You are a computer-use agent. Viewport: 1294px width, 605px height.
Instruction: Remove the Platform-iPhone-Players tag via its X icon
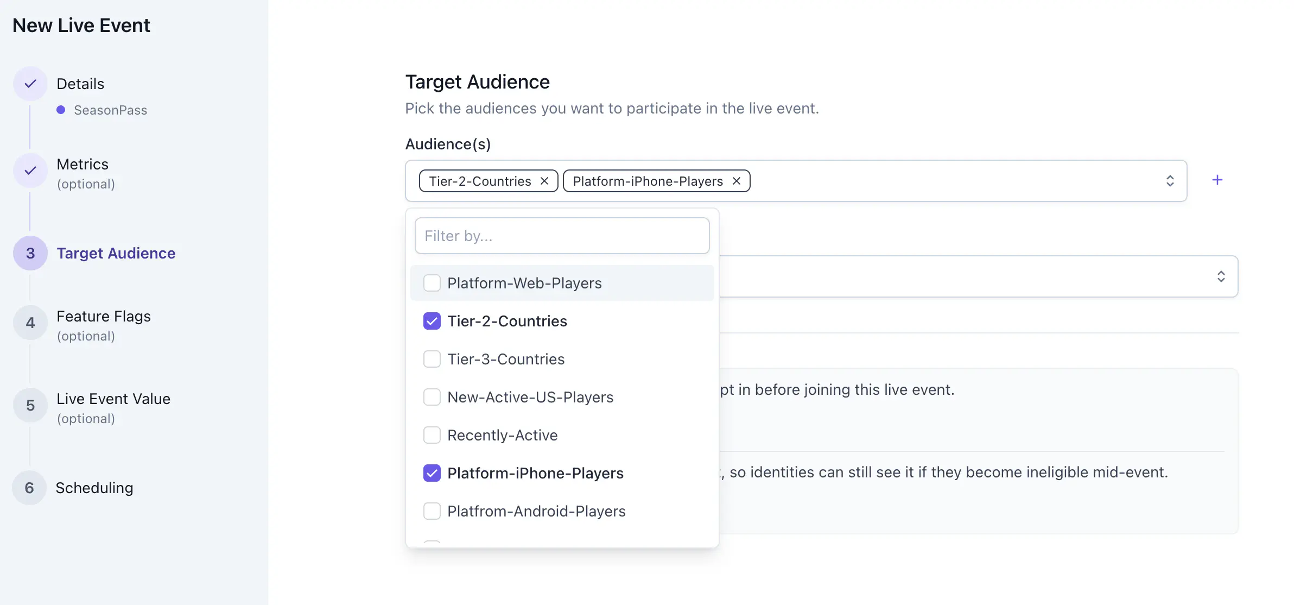tap(737, 181)
